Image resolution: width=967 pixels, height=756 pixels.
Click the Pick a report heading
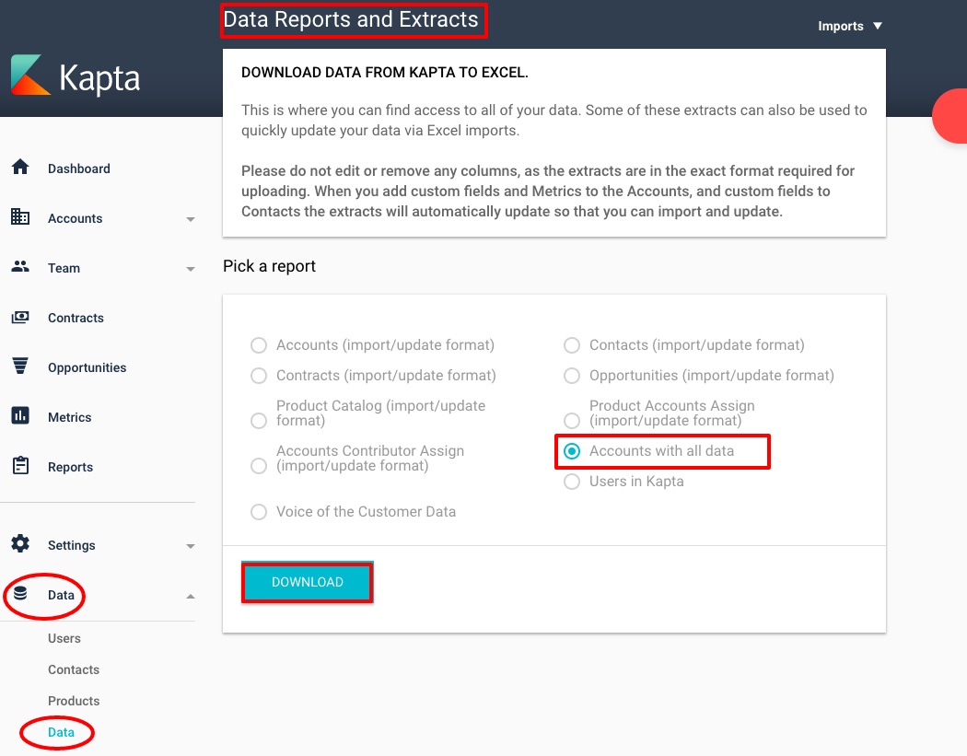(269, 266)
